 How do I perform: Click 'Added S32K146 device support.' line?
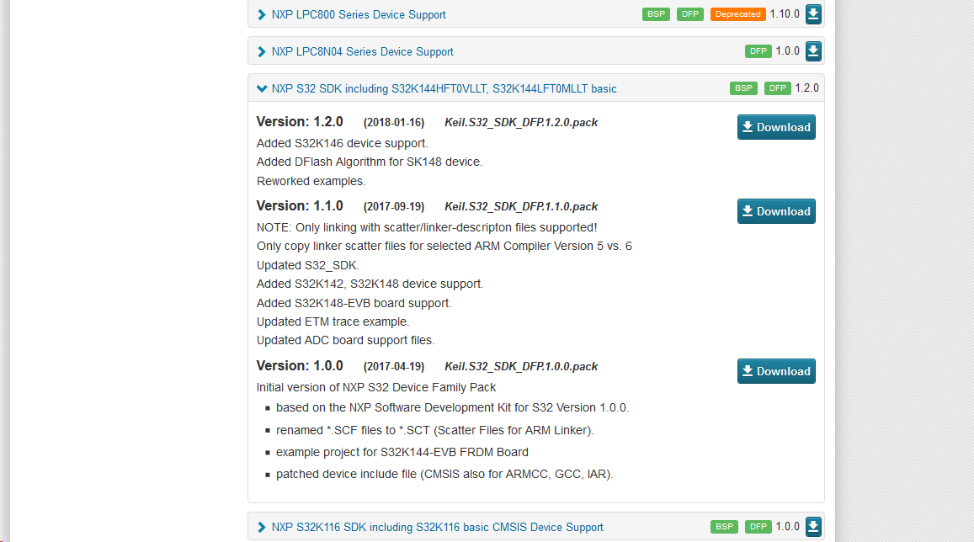point(343,143)
